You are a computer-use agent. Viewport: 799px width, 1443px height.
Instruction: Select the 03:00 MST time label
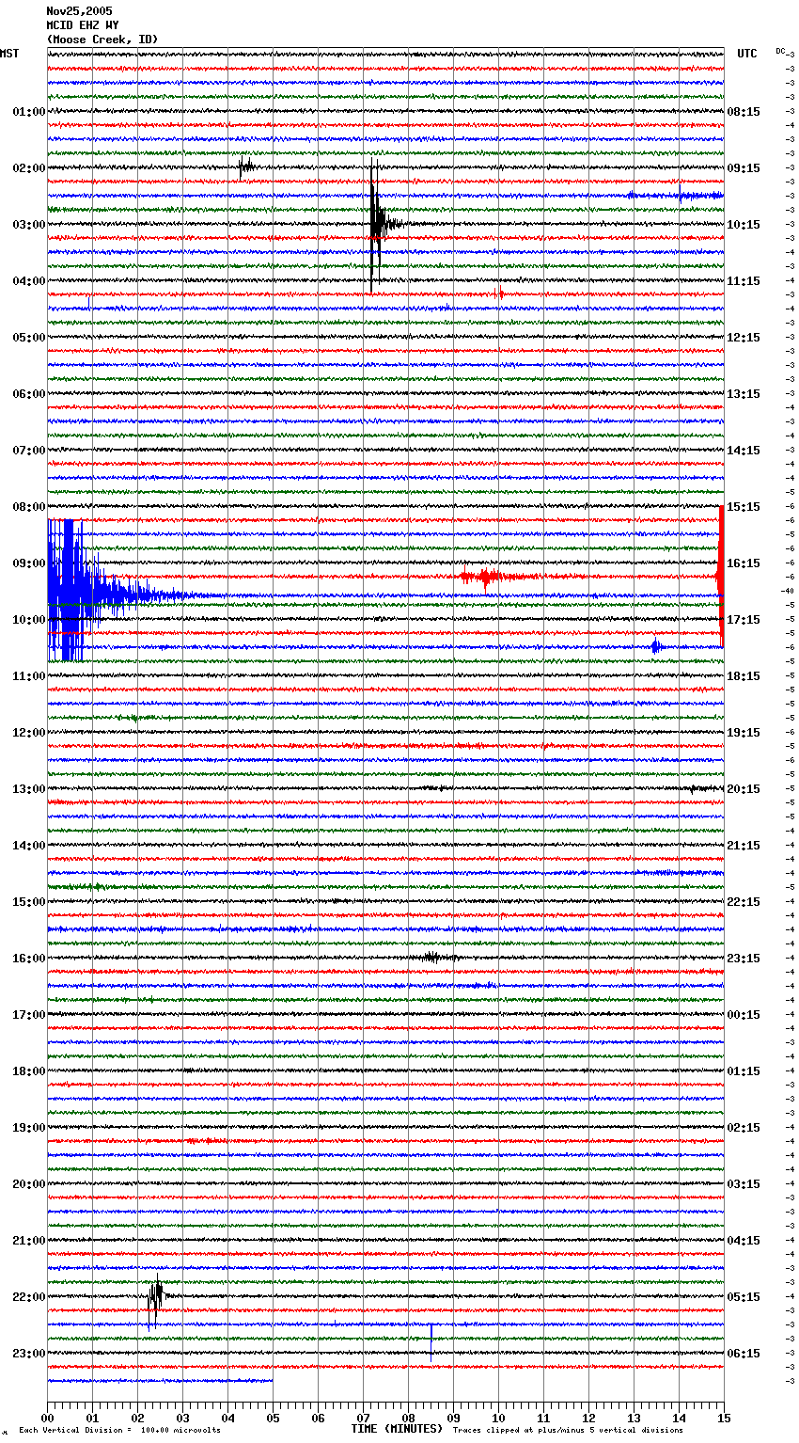[29, 225]
